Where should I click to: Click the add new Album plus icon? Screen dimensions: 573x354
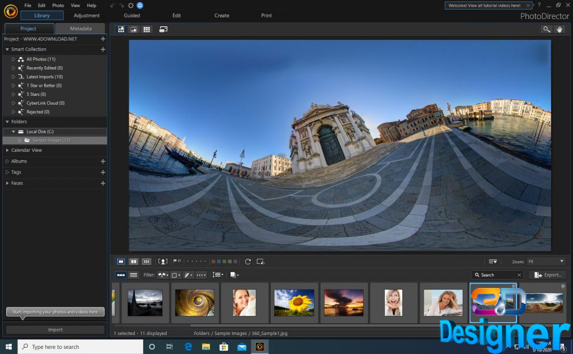click(102, 161)
